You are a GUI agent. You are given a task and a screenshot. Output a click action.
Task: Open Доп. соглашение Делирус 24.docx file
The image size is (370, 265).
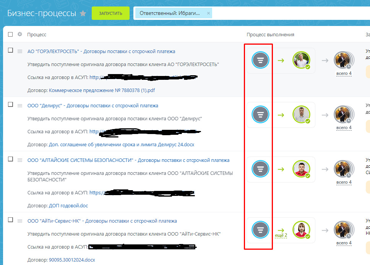point(122,144)
